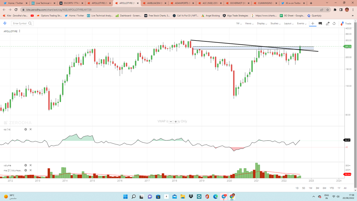357x201 pixels.
Task: Remove the ma (21,Volume) study
Action: click(31, 170)
